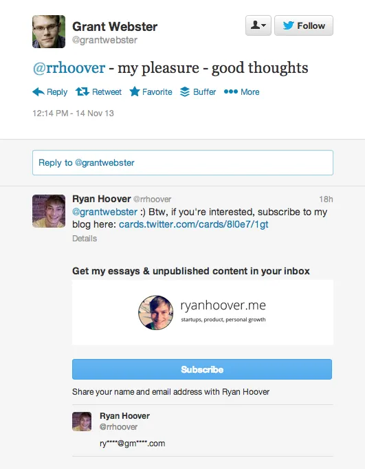Click the blue Subscribe button
This screenshot has width=365, height=469.
coord(202,369)
